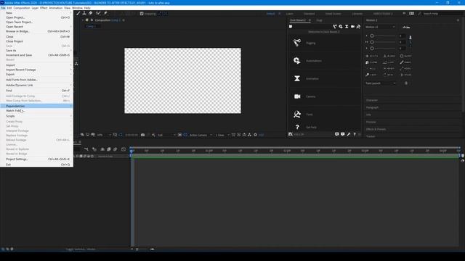Switch to the Standard workspace

coord(309,14)
